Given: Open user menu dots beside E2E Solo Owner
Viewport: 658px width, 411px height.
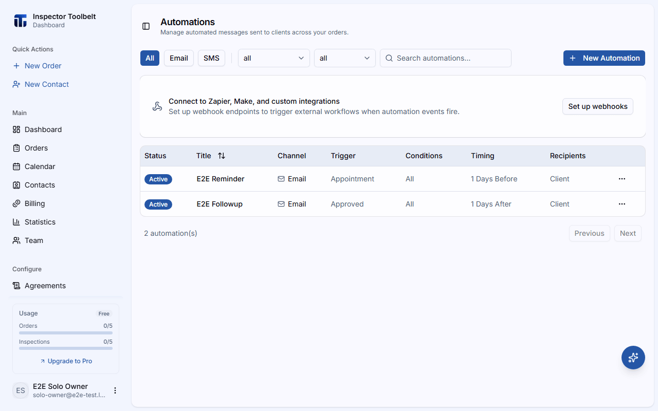Looking at the screenshot, I should 115,390.
